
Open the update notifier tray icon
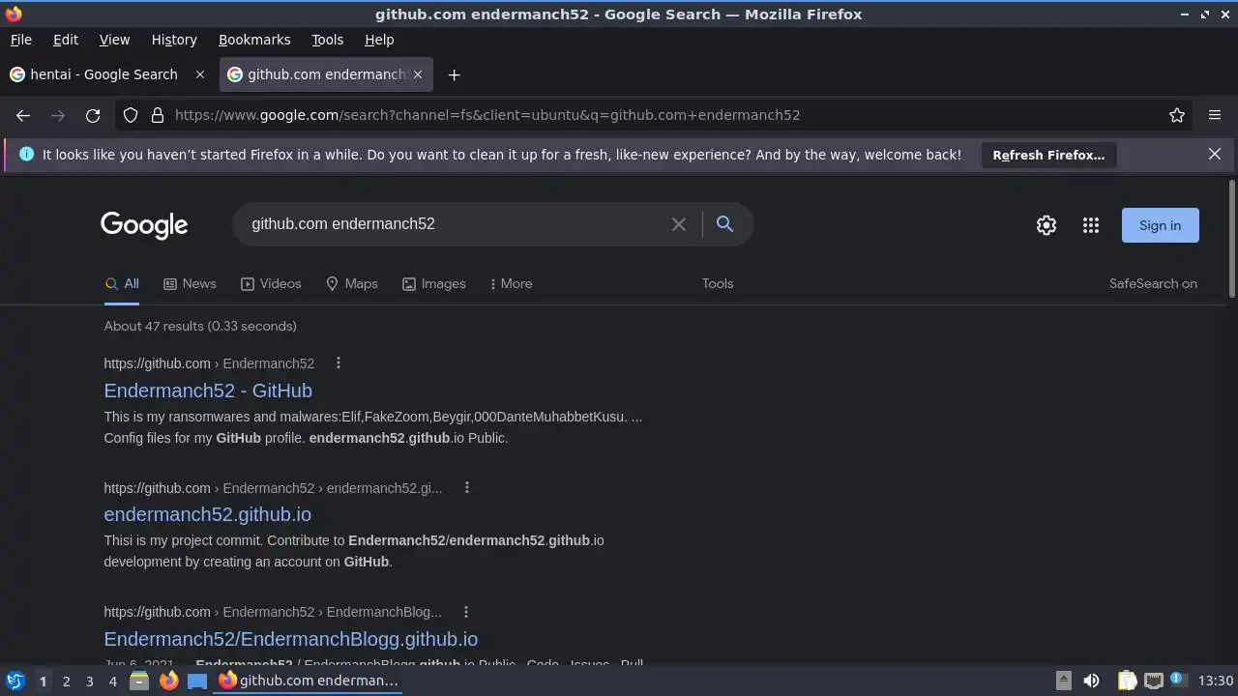pos(1177,680)
